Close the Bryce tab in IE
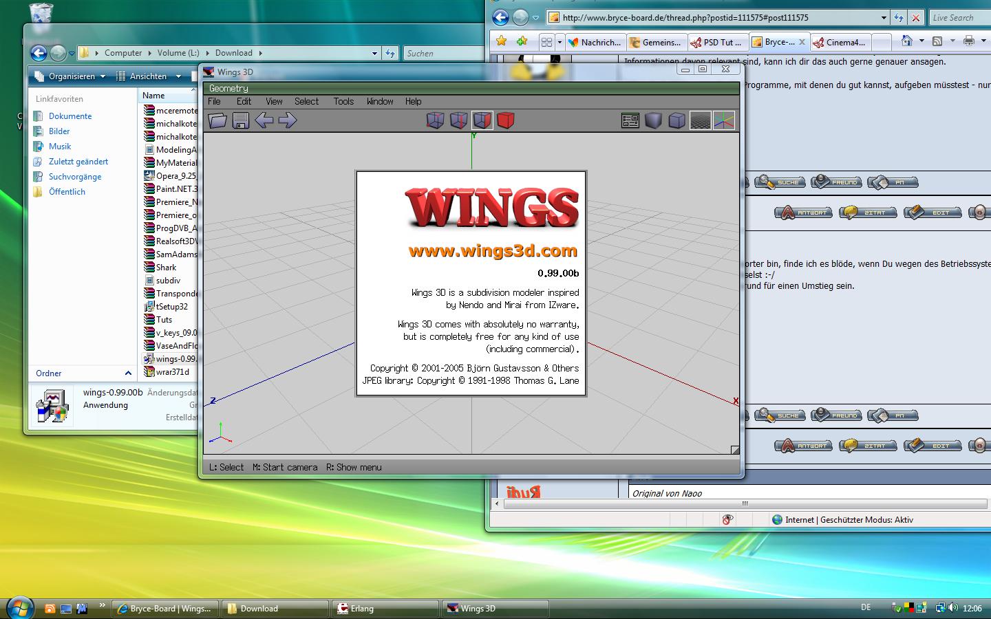 pyautogui.click(x=802, y=42)
